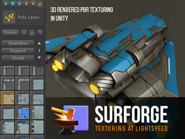This screenshot has height=139, width=185.
Task: Toggle the diagonal symmetry line button
Action: pos(40,33)
